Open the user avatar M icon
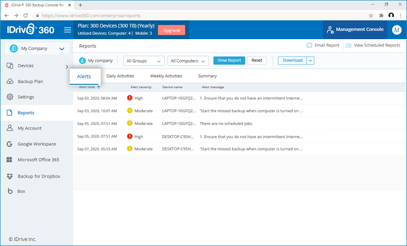The image size is (407, 246). tap(397, 30)
